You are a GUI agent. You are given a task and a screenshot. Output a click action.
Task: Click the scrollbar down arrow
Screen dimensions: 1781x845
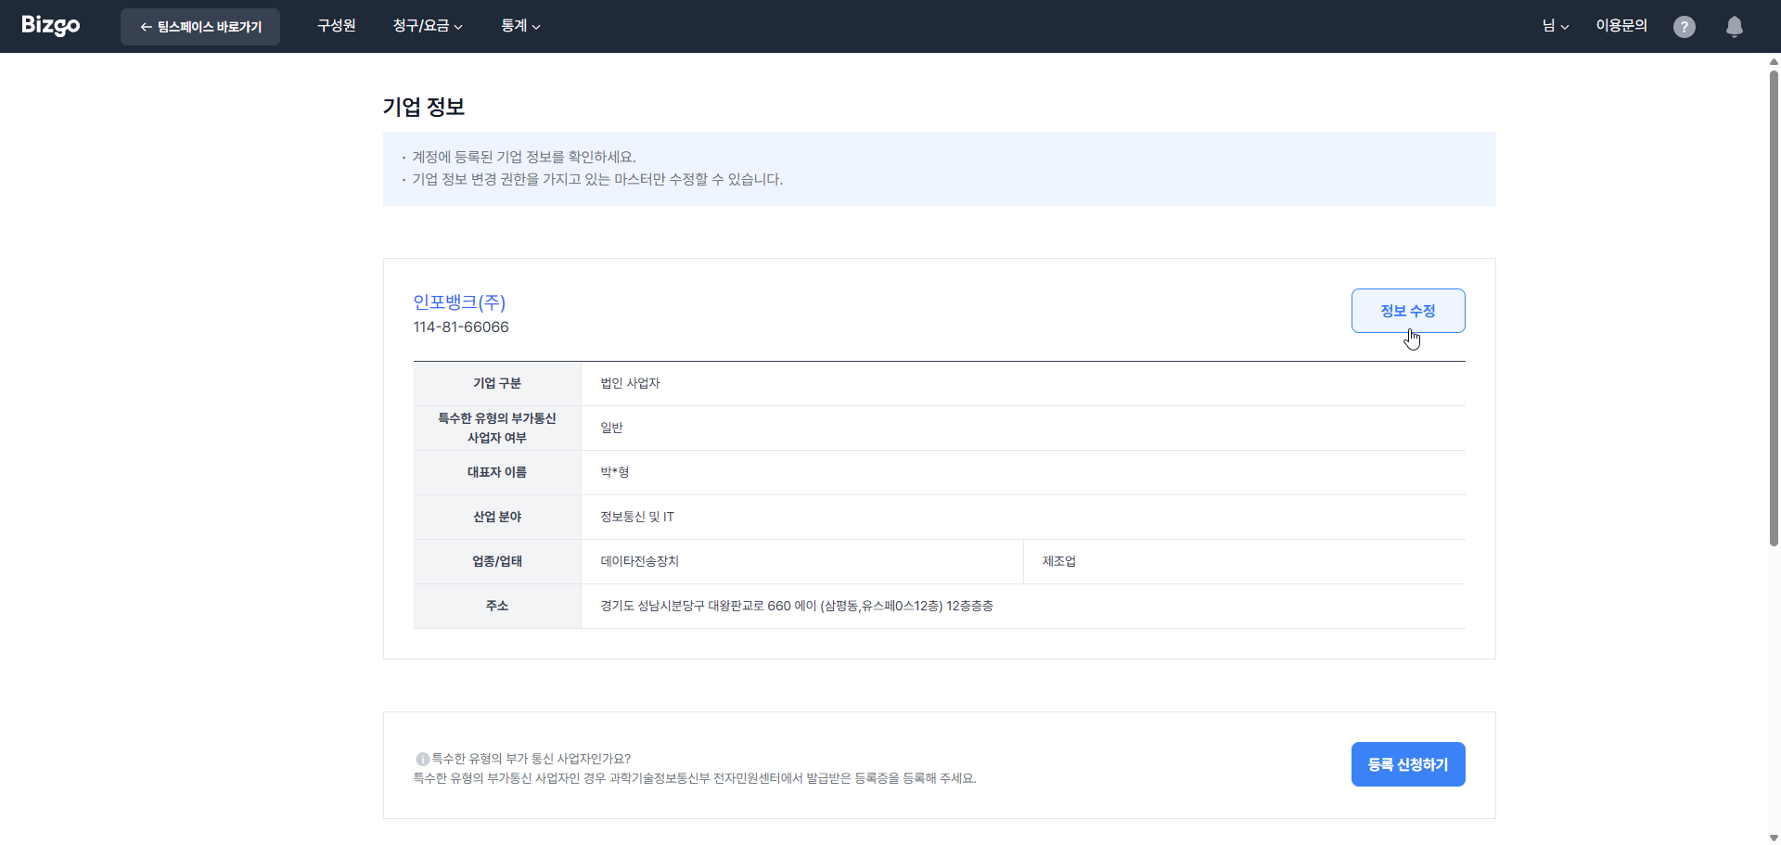[x=1774, y=838]
